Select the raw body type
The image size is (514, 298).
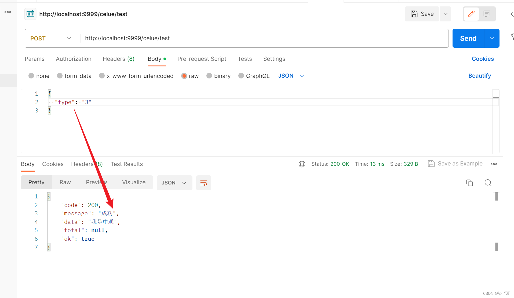click(190, 76)
